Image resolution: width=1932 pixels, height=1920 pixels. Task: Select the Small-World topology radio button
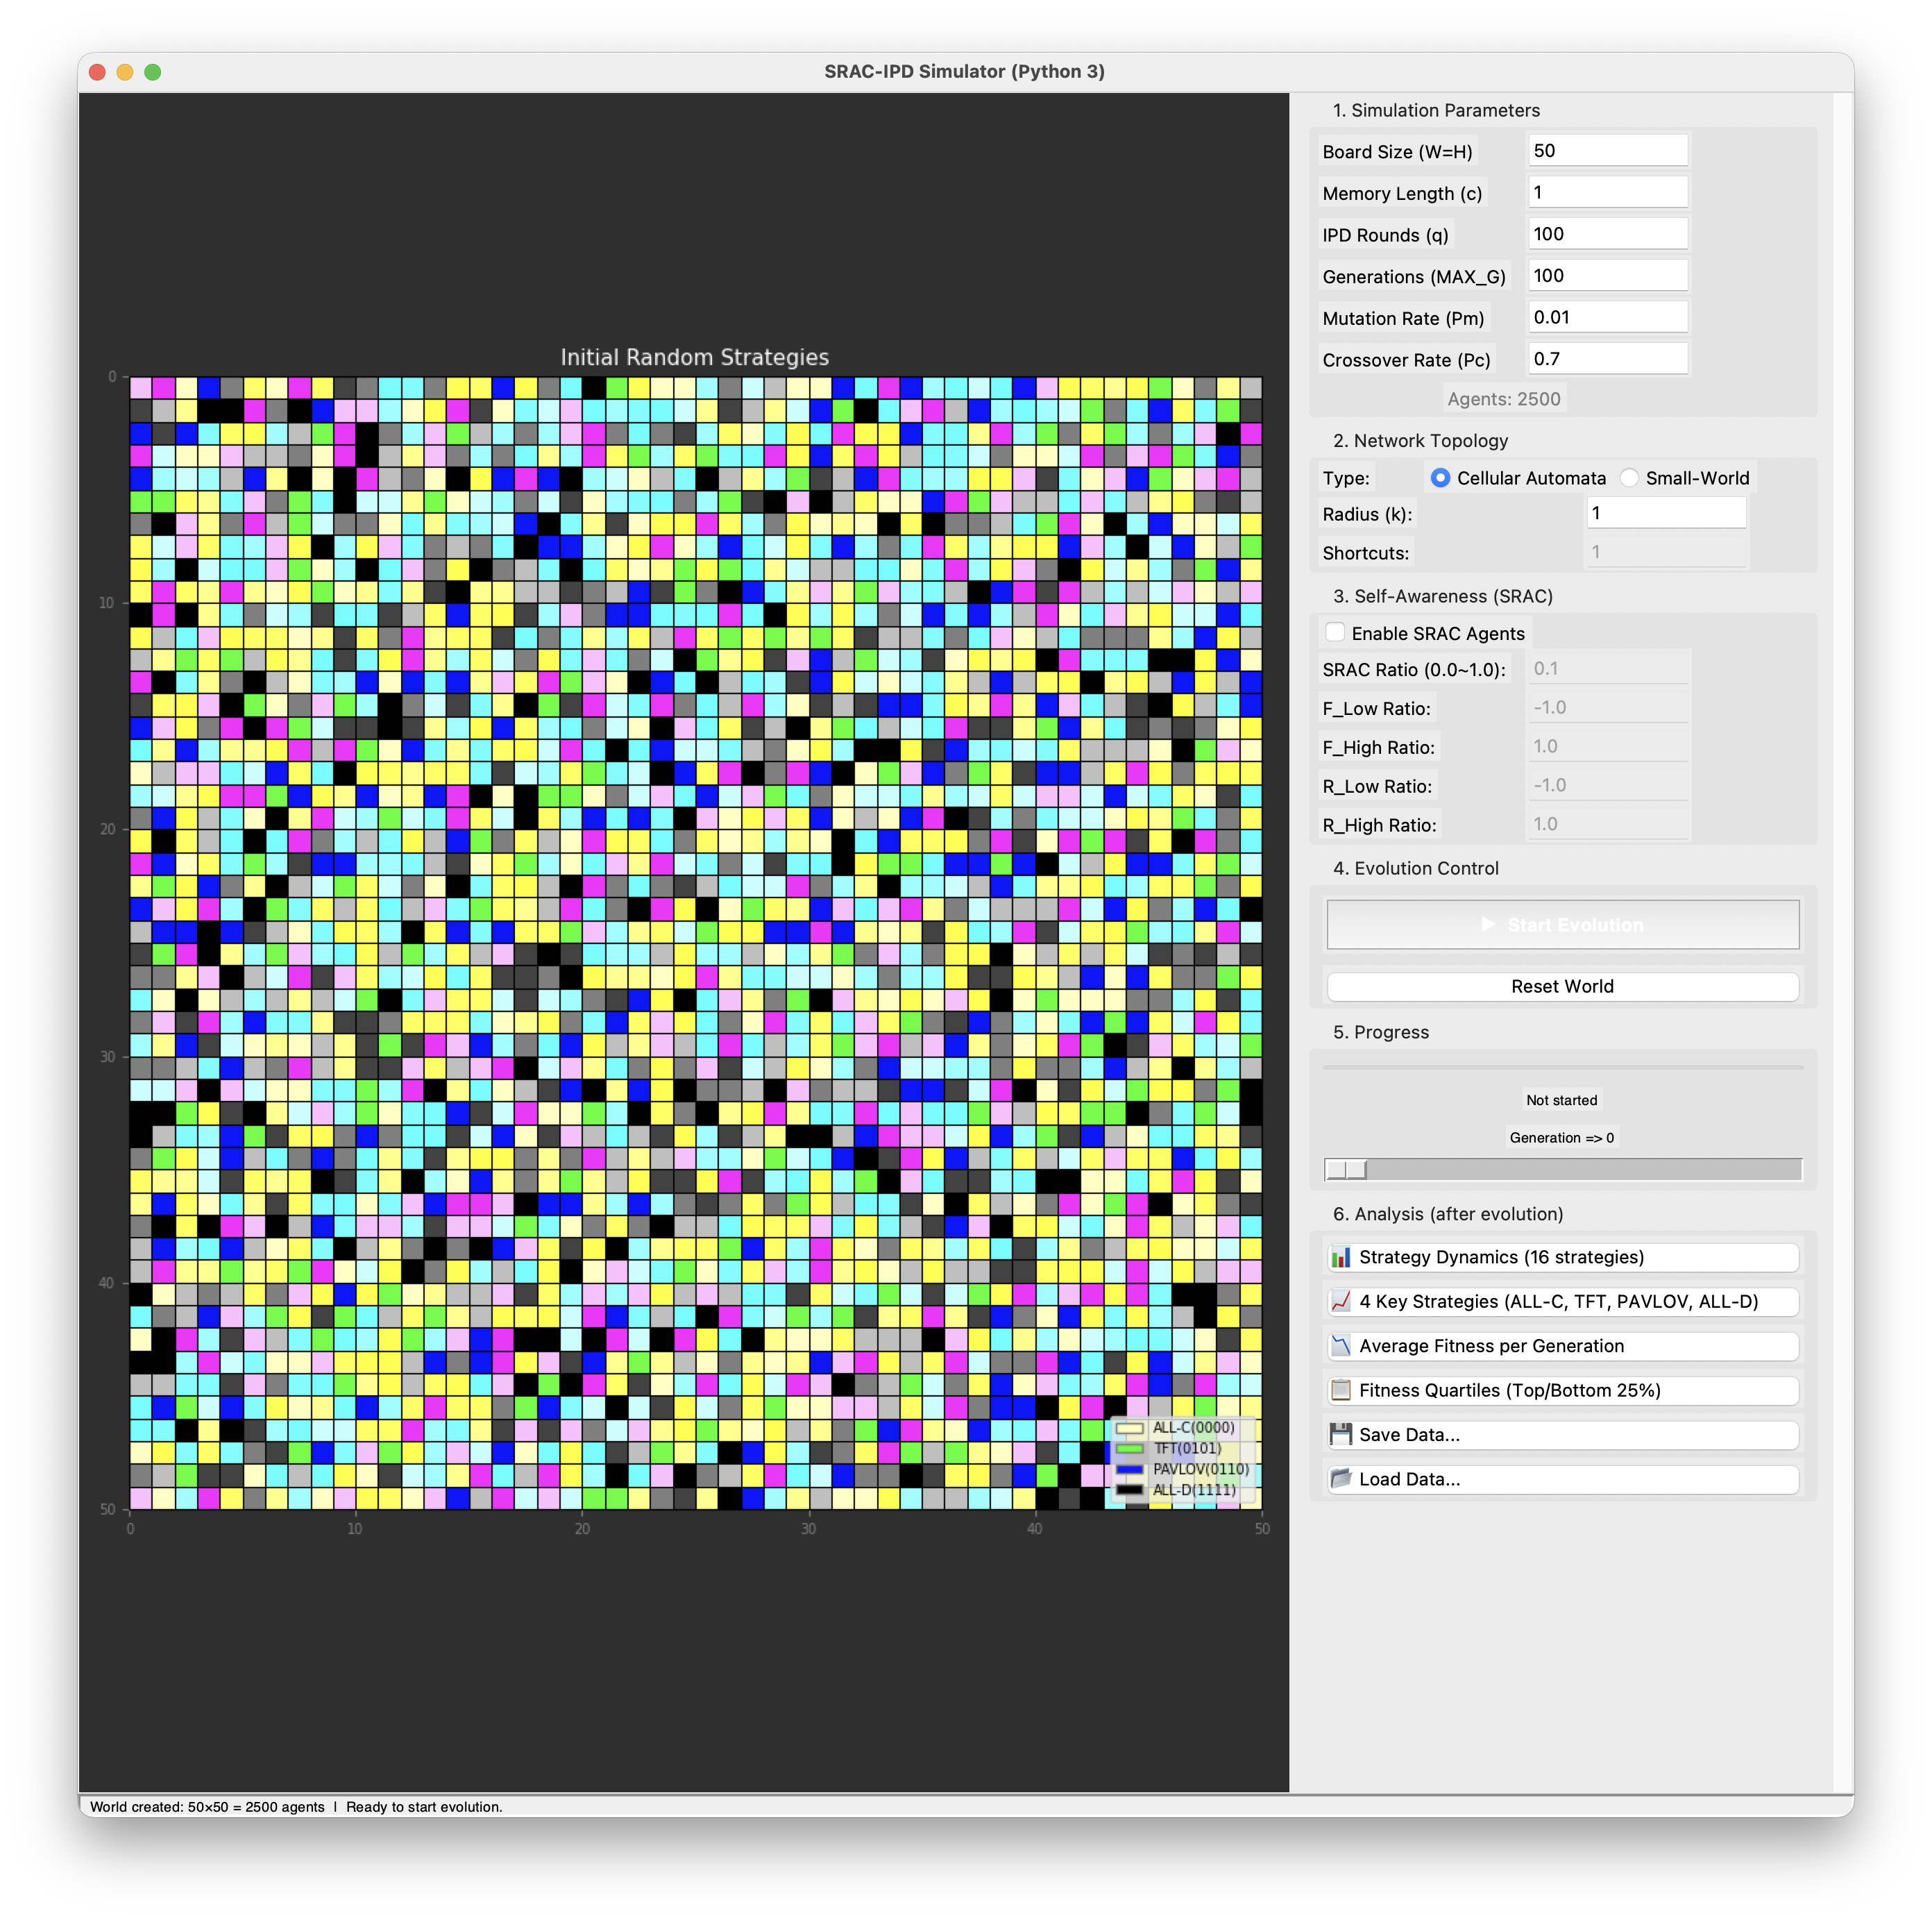pyautogui.click(x=1630, y=478)
